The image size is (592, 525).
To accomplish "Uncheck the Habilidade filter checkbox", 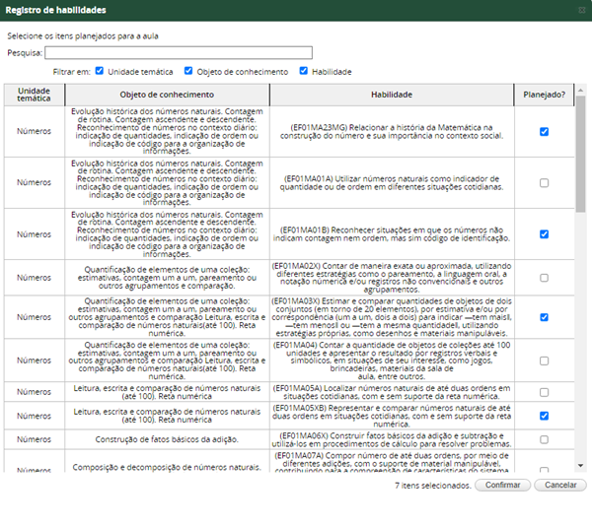I will click(304, 71).
